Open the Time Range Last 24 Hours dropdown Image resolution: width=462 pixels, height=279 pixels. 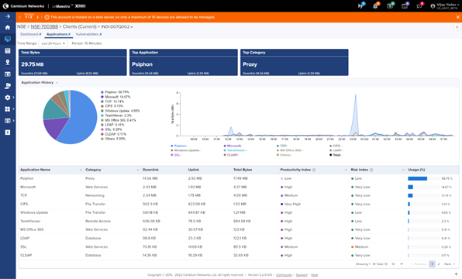[x=53, y=43]
